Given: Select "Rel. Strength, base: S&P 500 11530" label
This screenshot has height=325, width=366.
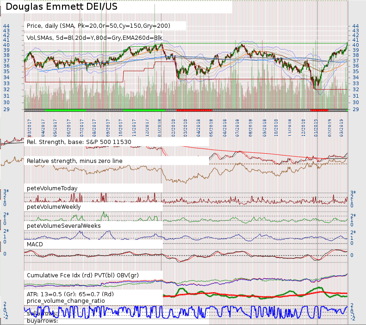Looking at the screenshot, I should (x=79, y=142).
